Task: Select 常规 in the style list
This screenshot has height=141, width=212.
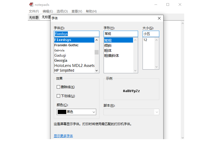Action: (118, 40)
